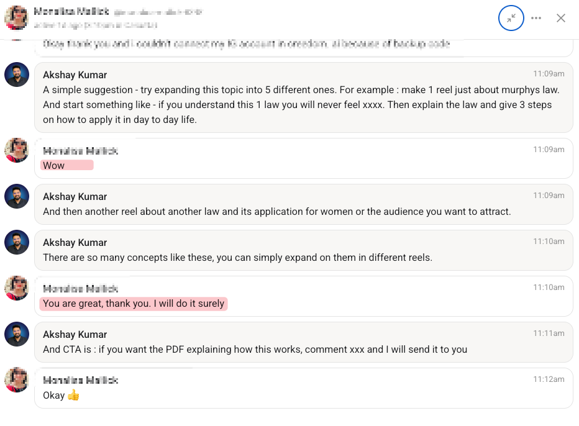This screenshot has height=426, width=579.
Task: Click the 'And CTA is : if you want the PDF' text
Action: pos(255,349)
